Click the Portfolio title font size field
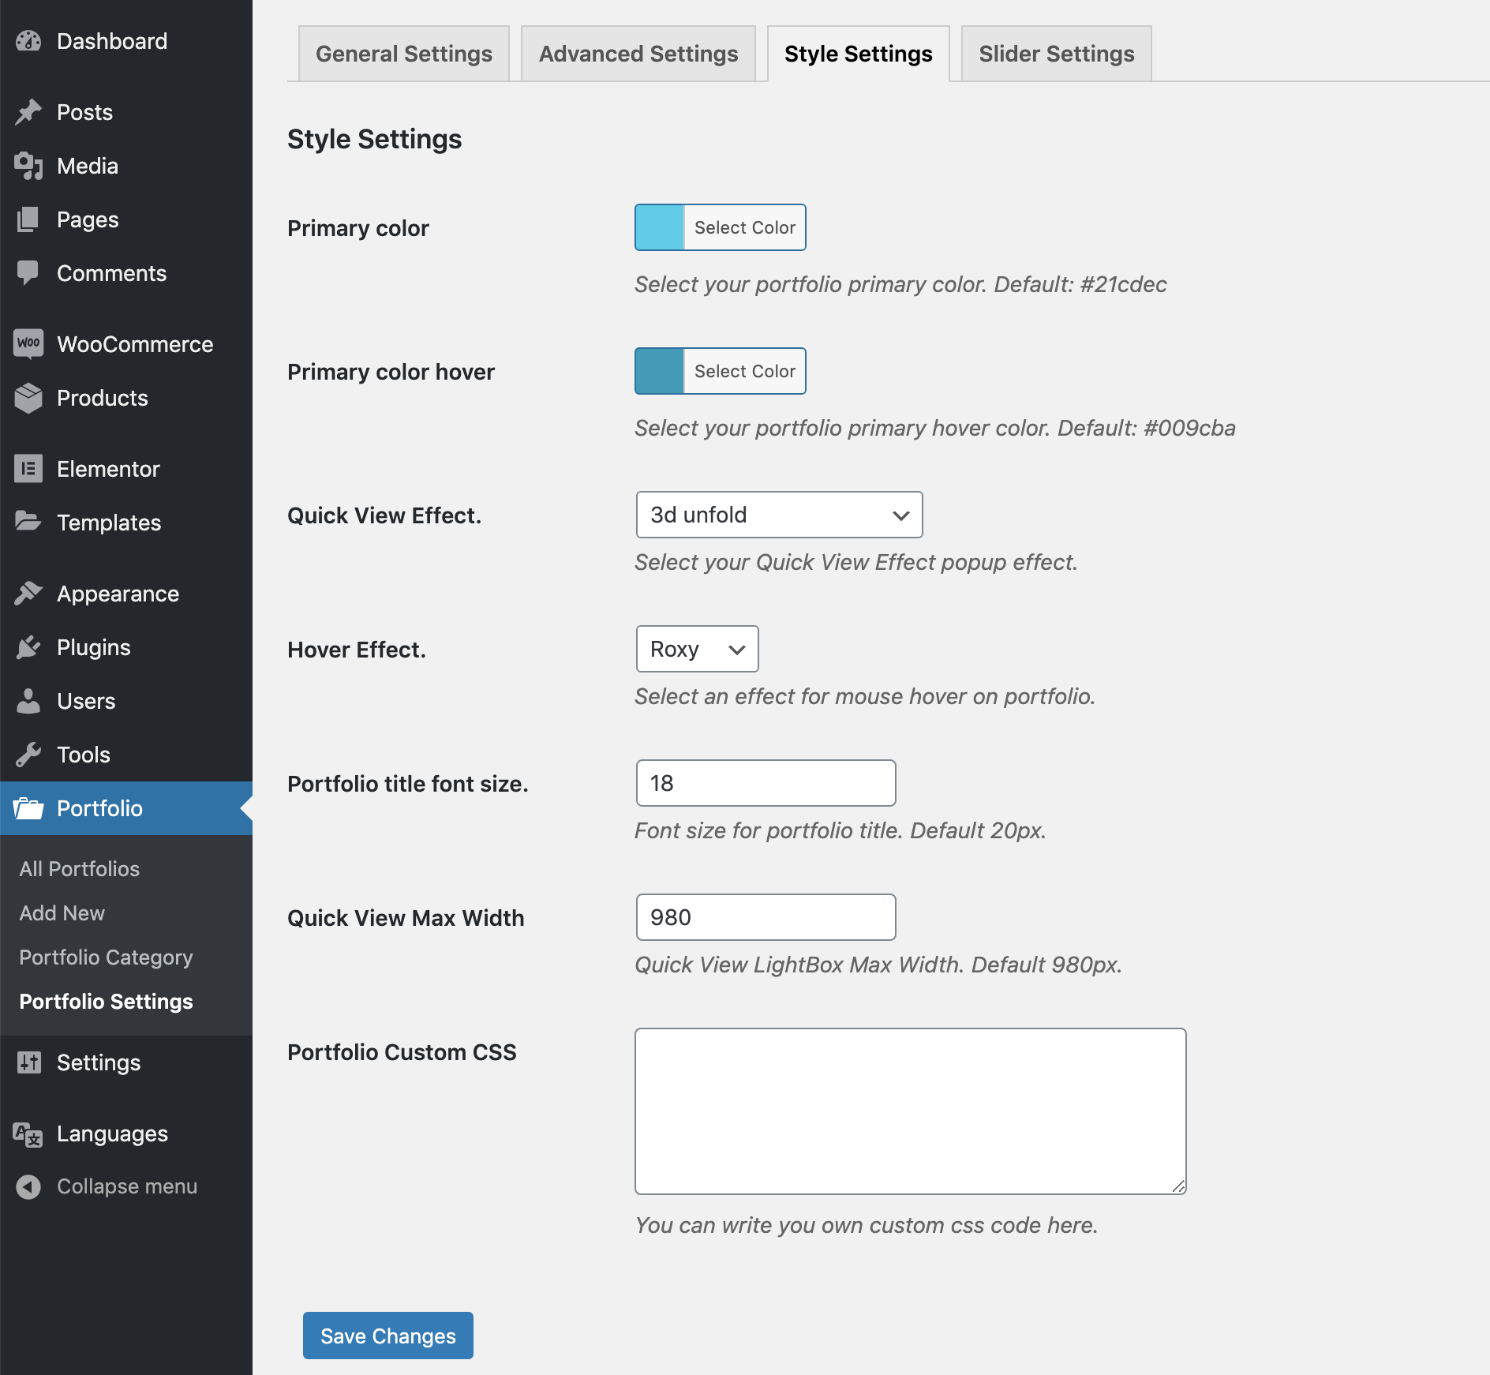Viewport: 1490px width, 1375px height. 766,783
